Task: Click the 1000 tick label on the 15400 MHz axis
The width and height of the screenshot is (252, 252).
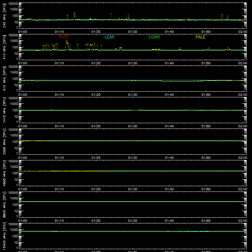Action: click(x=14, y=230)
